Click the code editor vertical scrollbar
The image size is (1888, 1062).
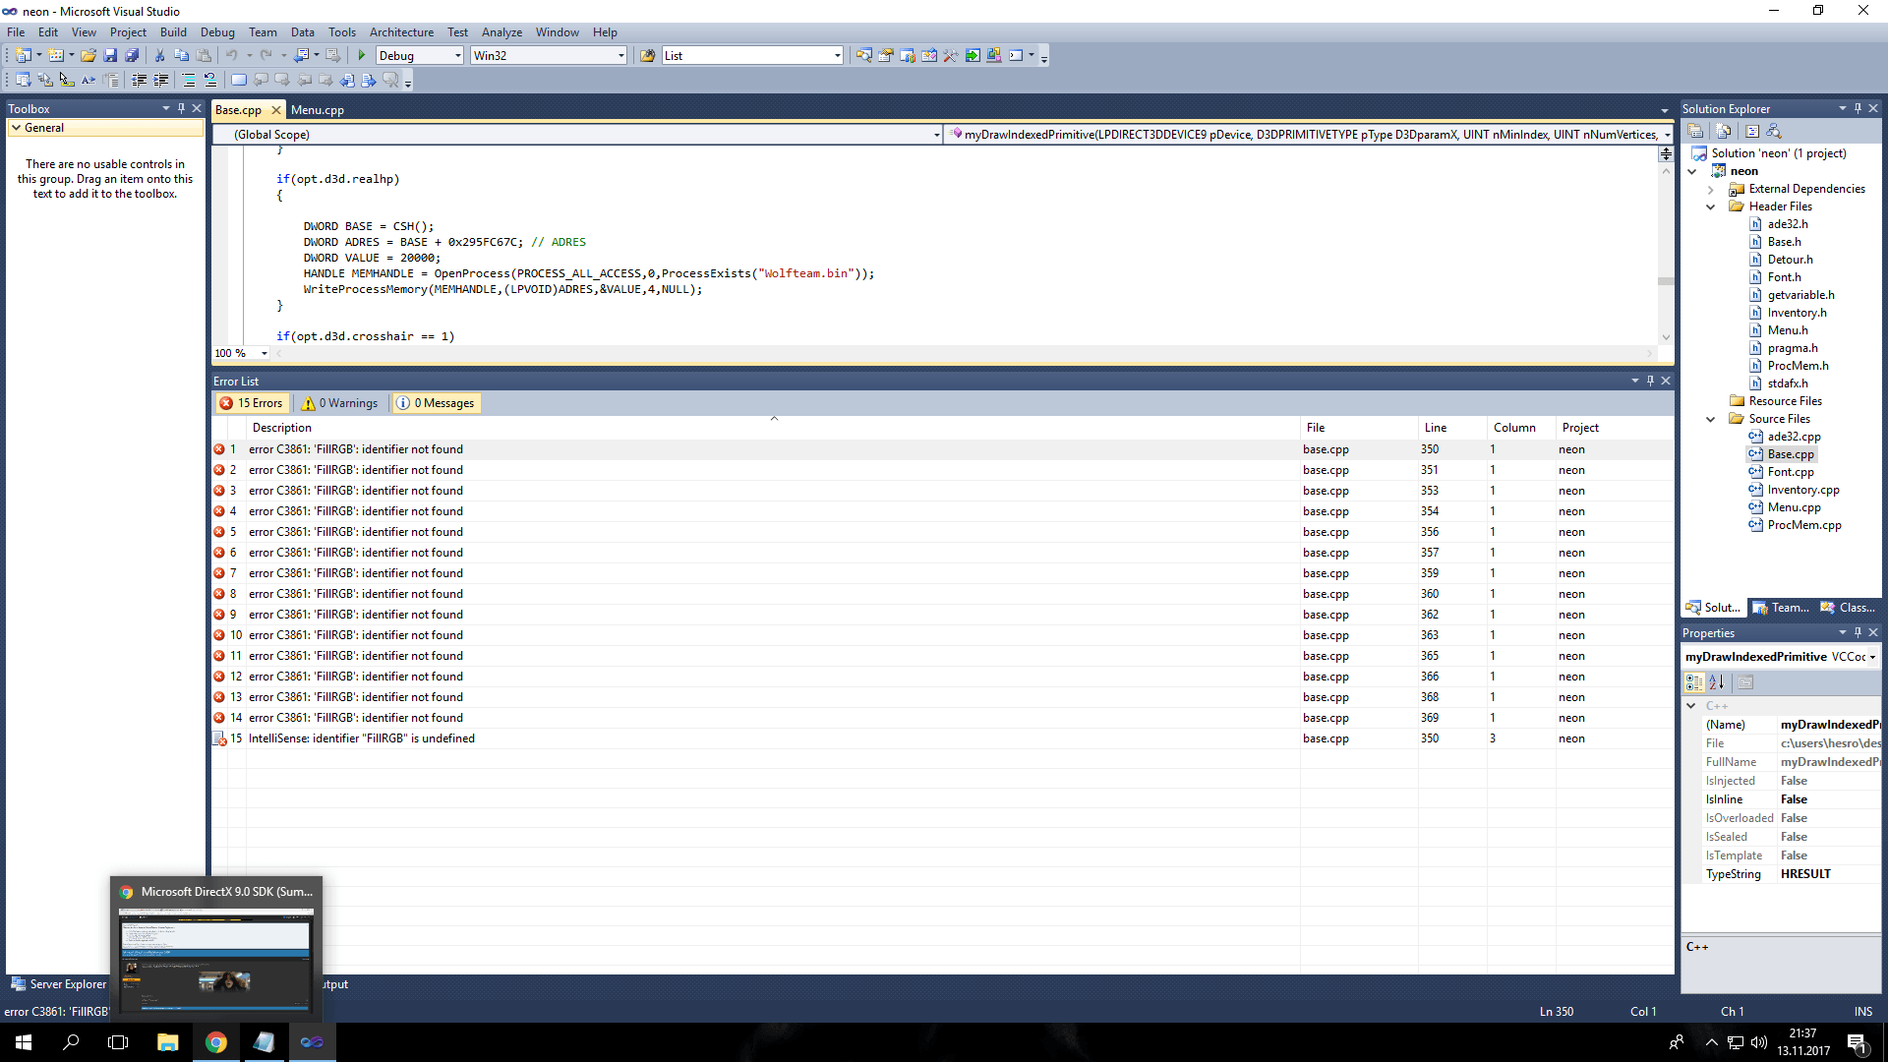(1666, 255)
